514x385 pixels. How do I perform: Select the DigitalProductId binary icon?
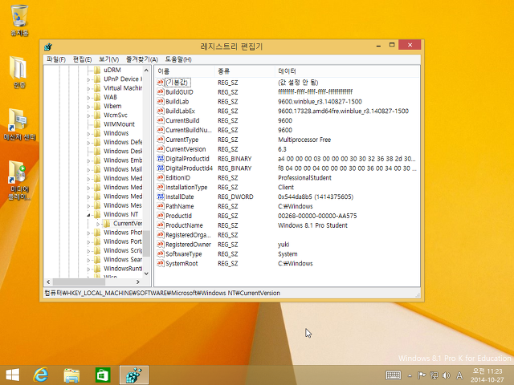tap(161, 159)
